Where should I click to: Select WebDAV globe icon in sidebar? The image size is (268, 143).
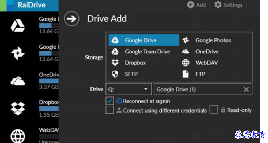(x=18, y=136)
